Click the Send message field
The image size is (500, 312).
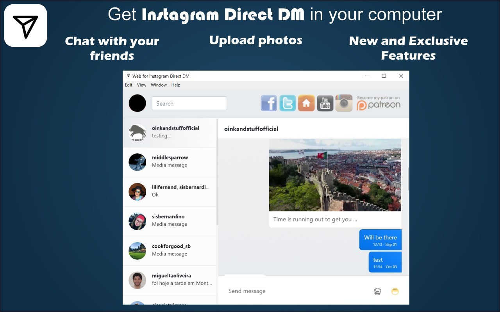click(297, 291)
